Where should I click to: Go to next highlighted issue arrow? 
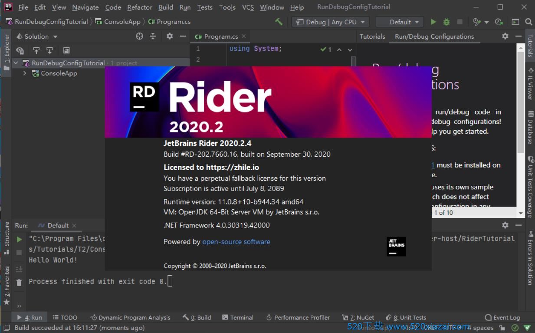350,49
